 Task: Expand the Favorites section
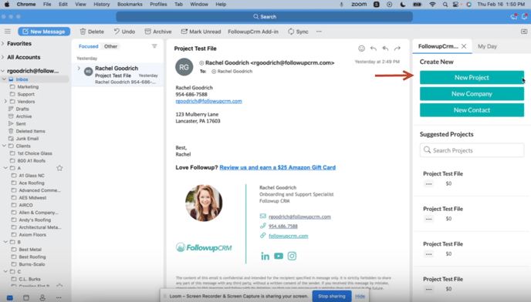click(x=3, y=43)
